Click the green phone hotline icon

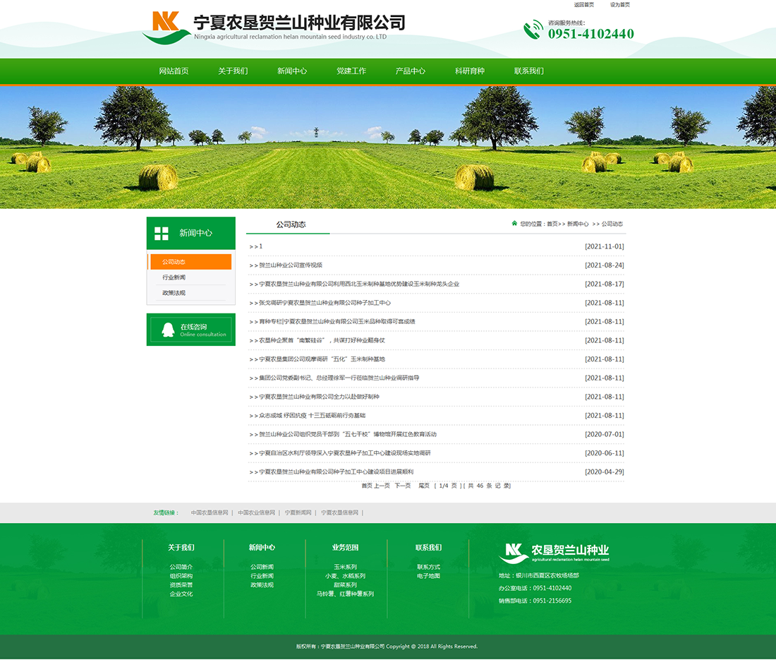pyautogui.click(x=533, y=30)
